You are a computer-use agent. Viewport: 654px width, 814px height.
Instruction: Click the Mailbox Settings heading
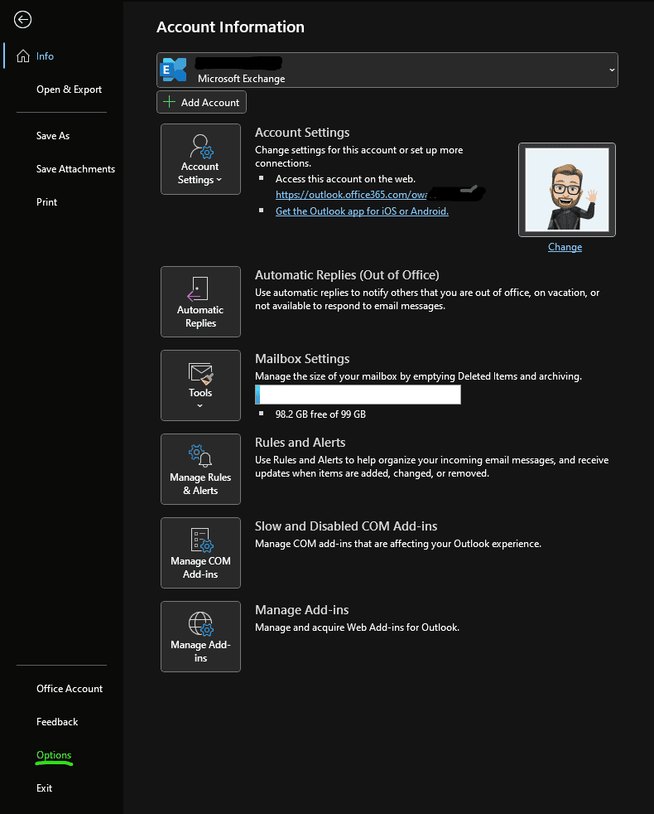[302, 359]
